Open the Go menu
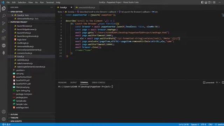This screenshot has width=224, height=126. point(36,2)
